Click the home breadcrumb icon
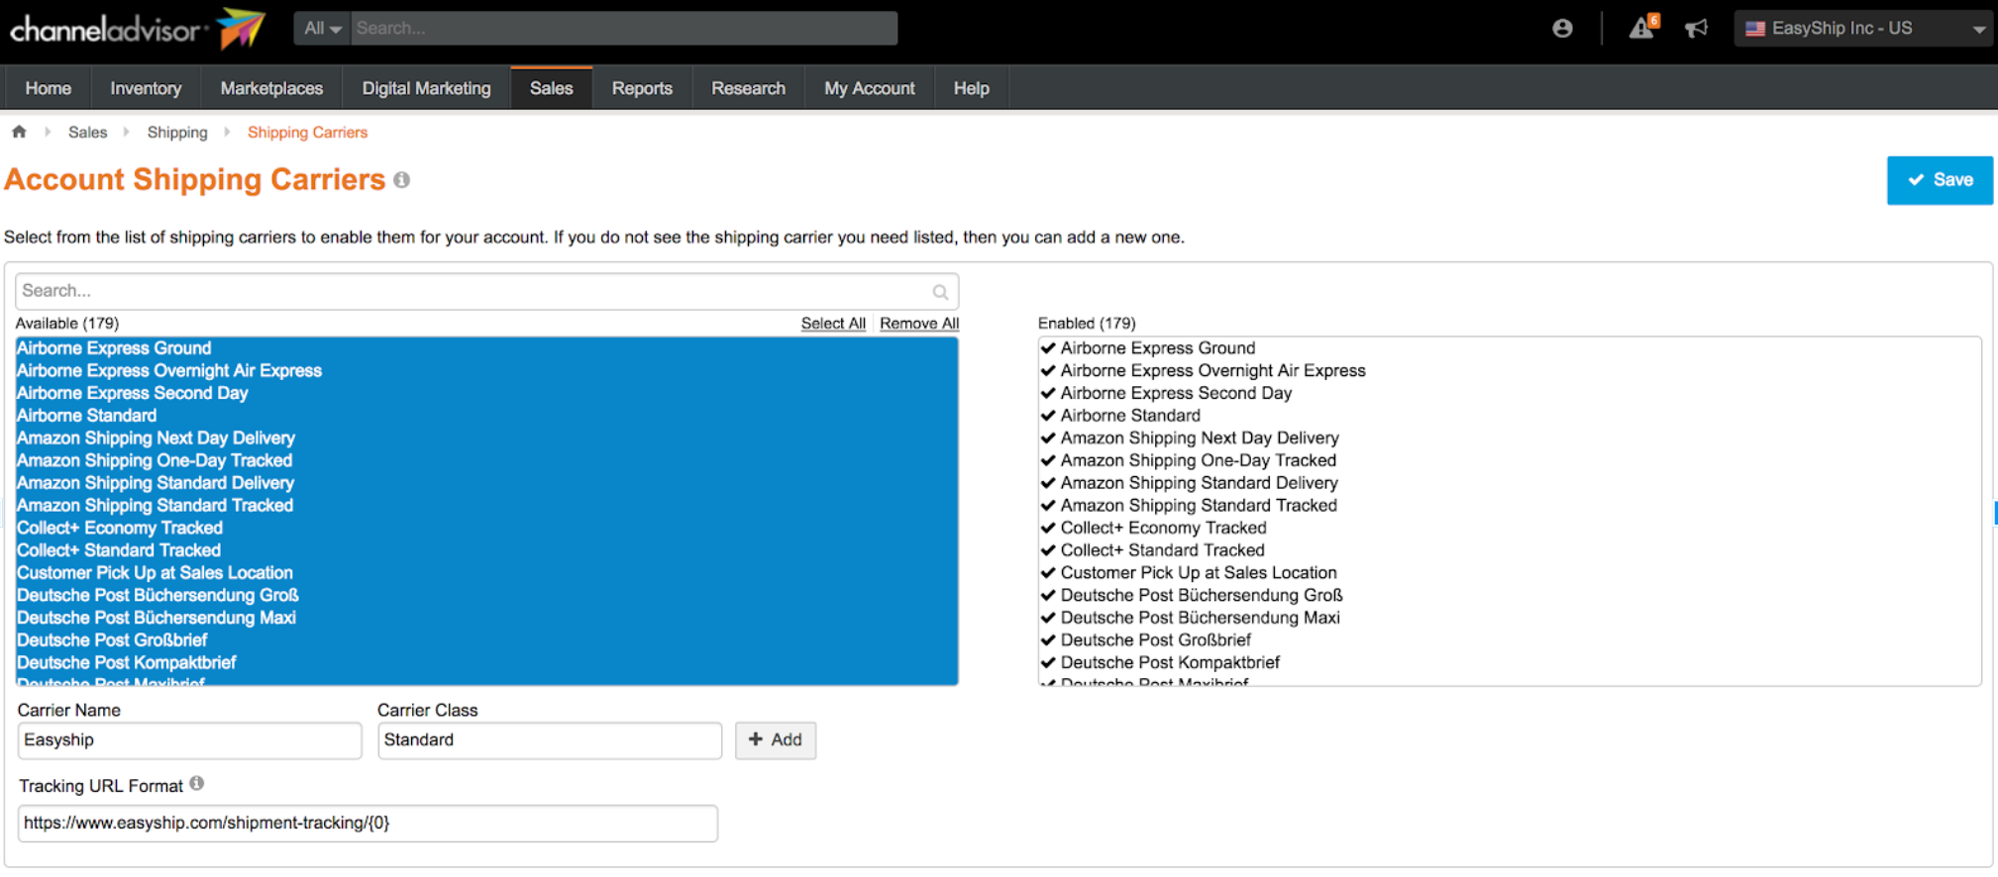Viewport: 1998px width, 877px height. [x=19, y=132]
